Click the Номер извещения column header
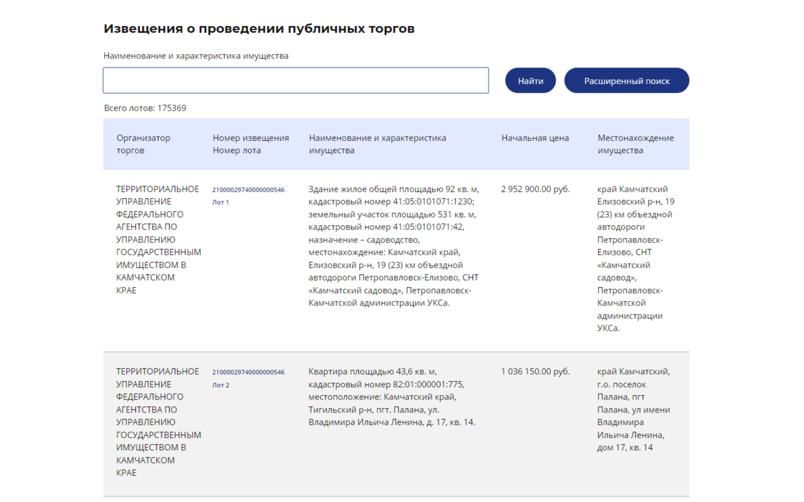Viewport: 804px width, 502px height. coord(251,138)
